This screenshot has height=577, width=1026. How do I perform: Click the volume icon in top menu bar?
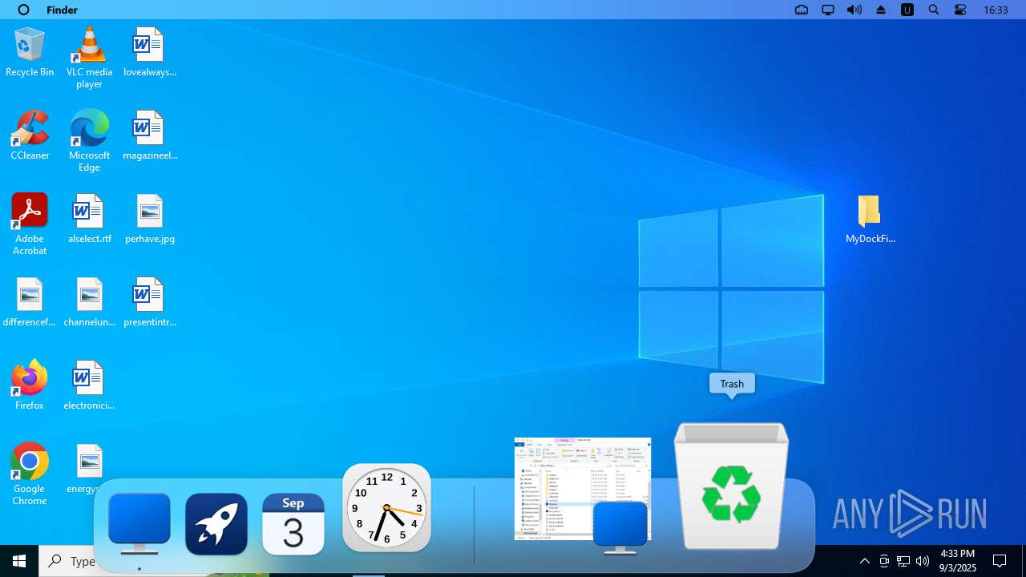(x=854, y=10)
